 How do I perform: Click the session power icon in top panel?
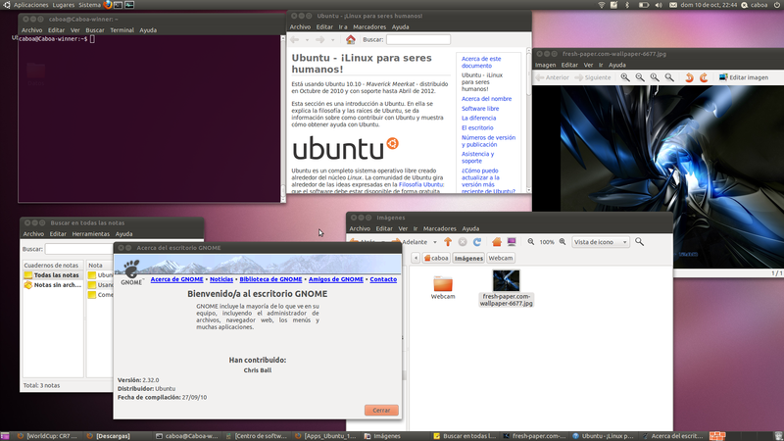tap(776, 5)
